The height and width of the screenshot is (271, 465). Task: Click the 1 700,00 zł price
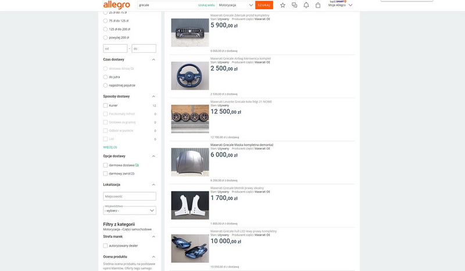(224, 198)
